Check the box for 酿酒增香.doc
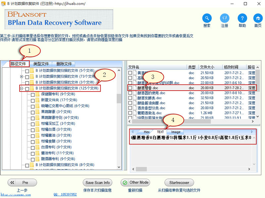This screenshot has width=265, height=198. (130, 88)
